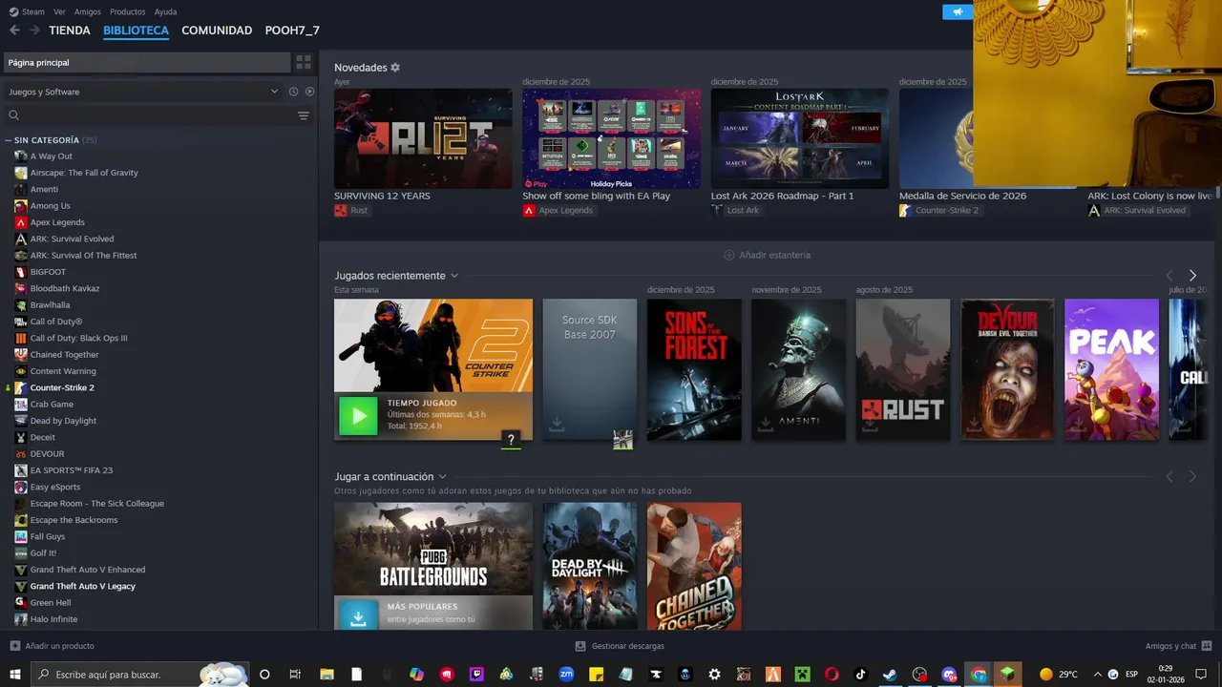Switch to the TIENDA tab

coord(70,31)
